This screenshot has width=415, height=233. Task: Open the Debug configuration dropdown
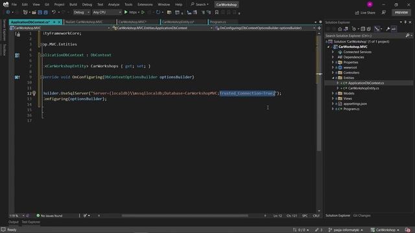(81, 12)
